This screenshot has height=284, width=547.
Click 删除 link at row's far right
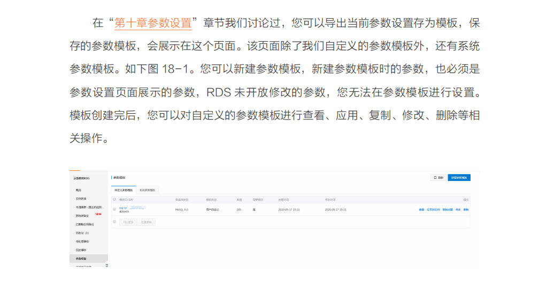point(466,210)
